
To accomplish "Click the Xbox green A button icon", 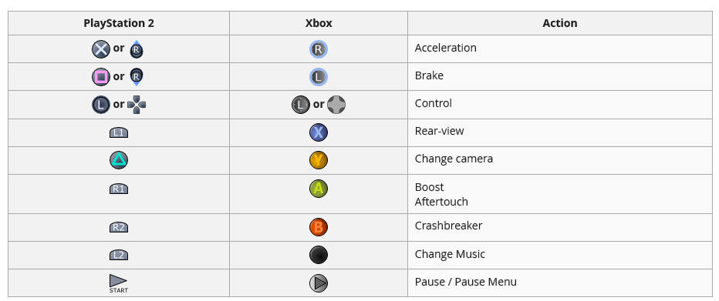I will [319, 189].
